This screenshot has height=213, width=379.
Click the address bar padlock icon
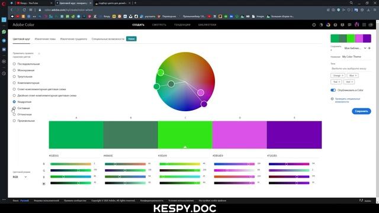coord(40,10)
